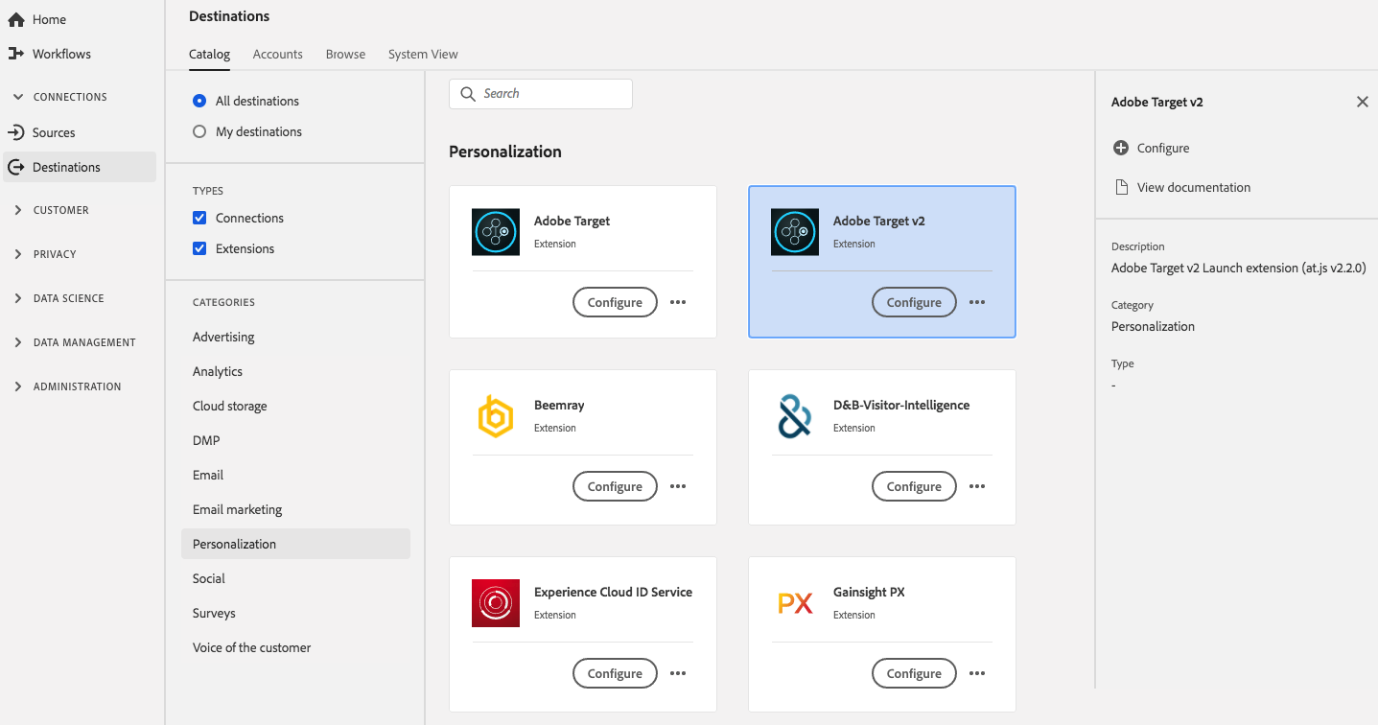1378x725 pixels.
Task: Expand the Customer navigation section
Action: point(18,210)
